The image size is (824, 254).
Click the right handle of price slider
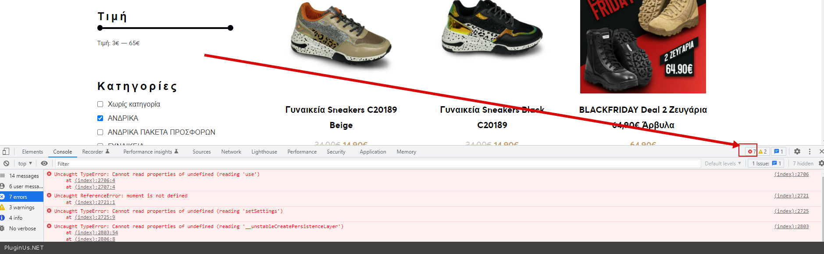(231, 28)
